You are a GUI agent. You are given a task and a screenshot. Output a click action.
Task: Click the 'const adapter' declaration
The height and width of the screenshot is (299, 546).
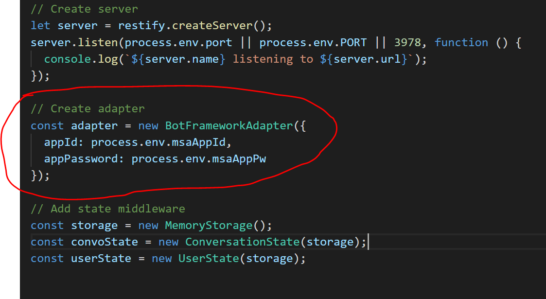(74, 125)
